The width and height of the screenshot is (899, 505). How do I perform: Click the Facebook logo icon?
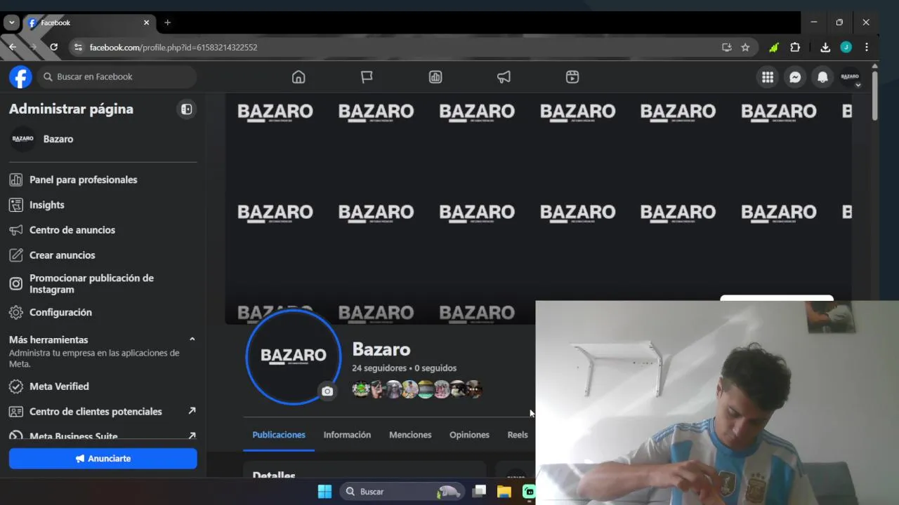click(20, 76)
